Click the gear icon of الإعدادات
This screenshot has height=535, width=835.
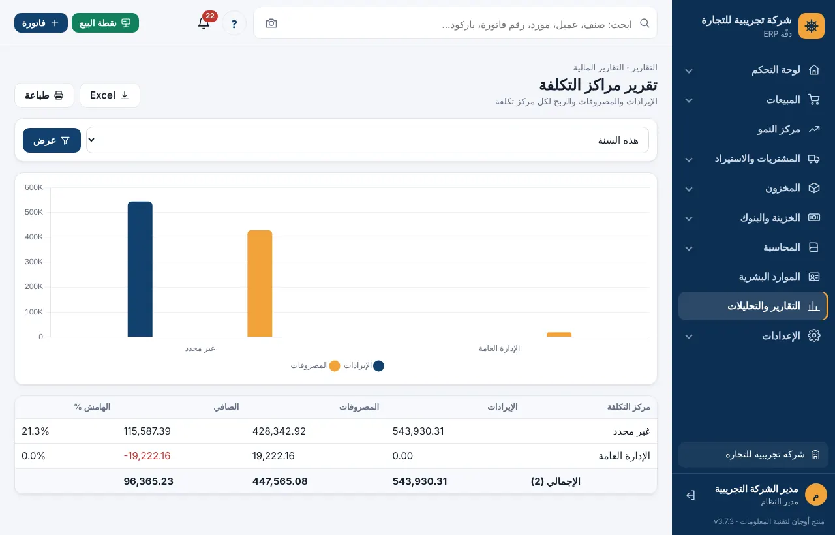pyautogui.click(x=813, y=335)
